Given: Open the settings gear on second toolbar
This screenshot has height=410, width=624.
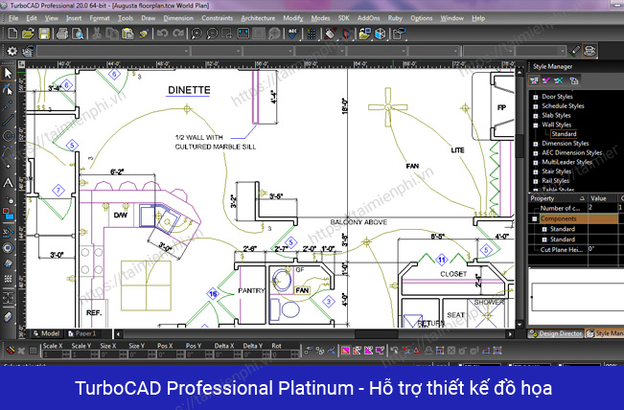Looking at the screenshot, I should coord(12,51).
